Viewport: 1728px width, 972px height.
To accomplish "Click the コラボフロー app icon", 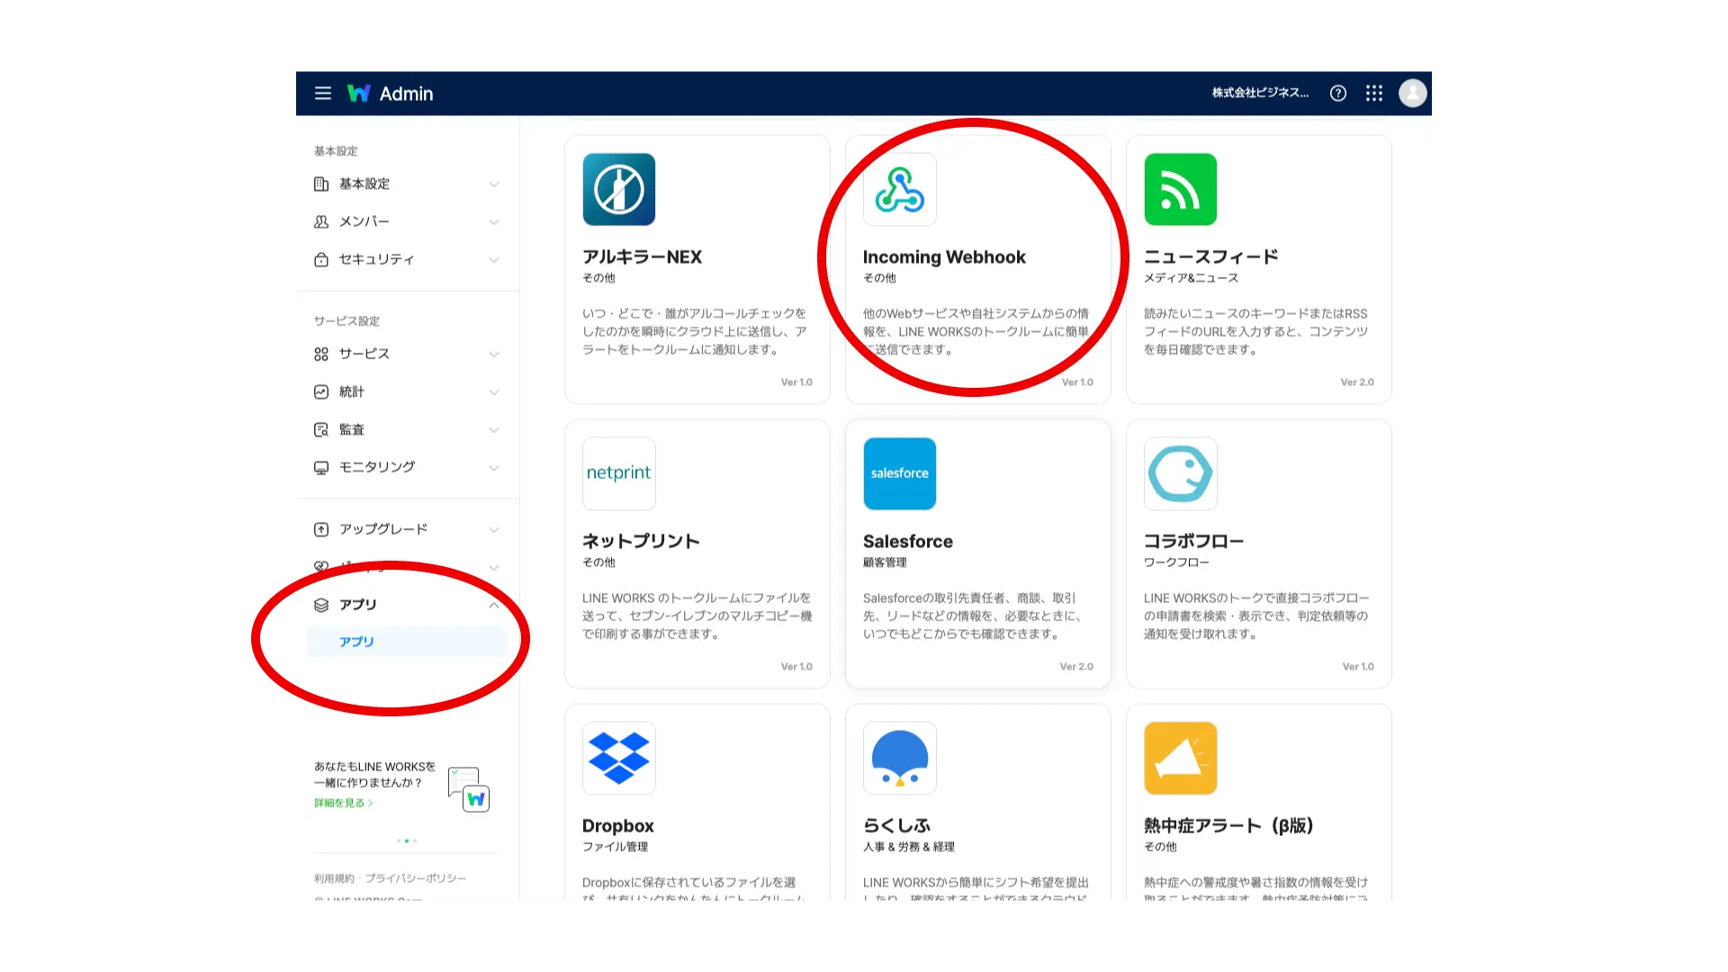I will point(1181,473).
